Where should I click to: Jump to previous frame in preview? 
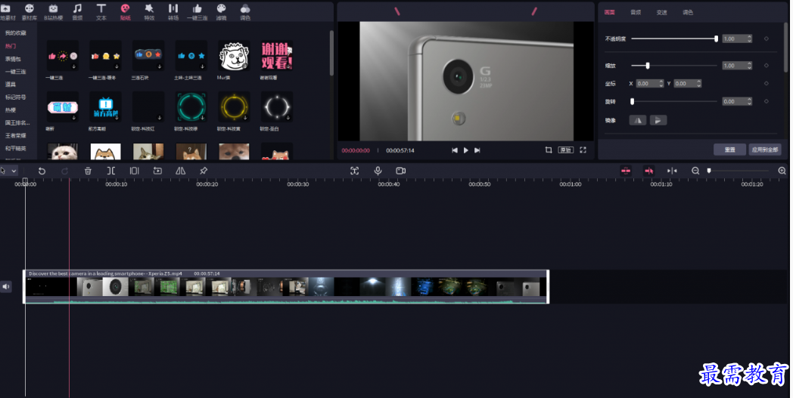coord(455,150)
